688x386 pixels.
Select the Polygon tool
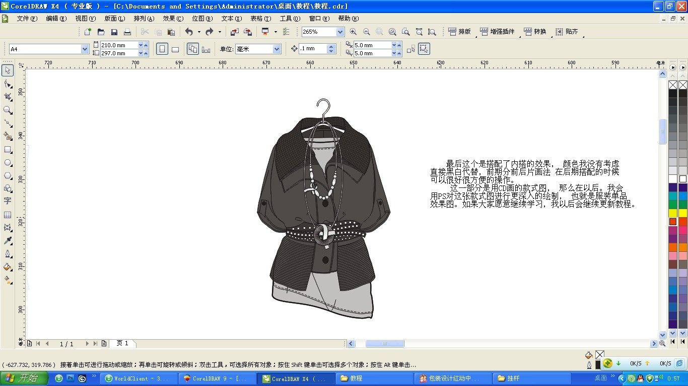point(8,176)
